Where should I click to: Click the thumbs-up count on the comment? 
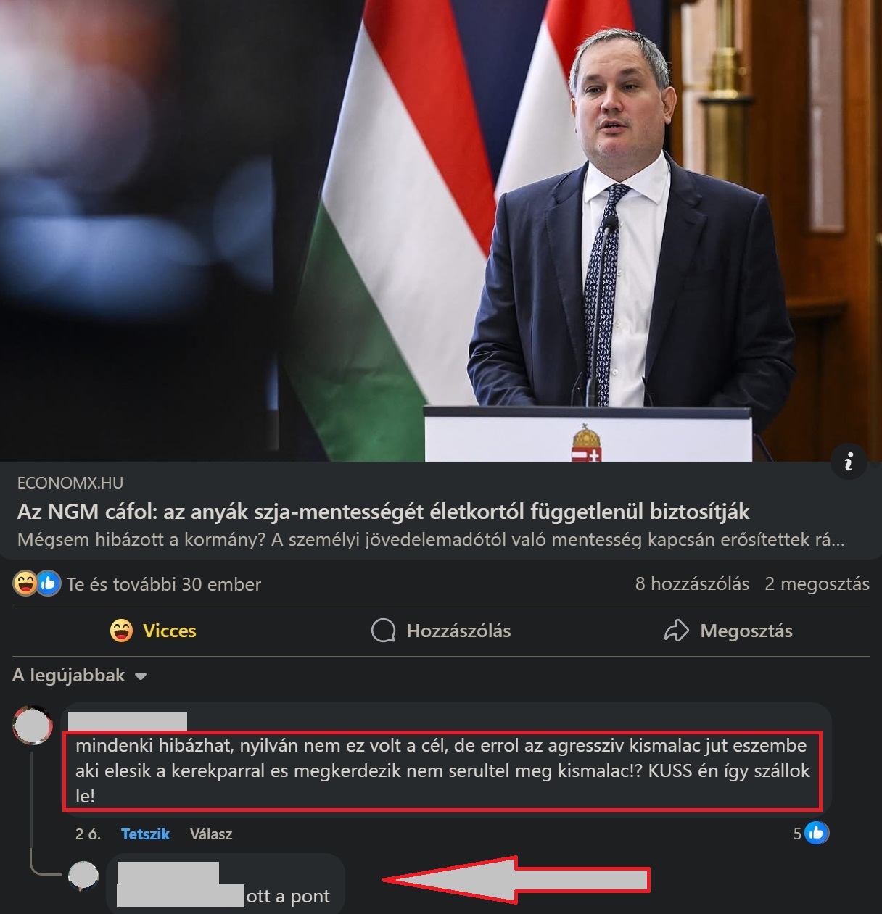[x=811, y=834]
